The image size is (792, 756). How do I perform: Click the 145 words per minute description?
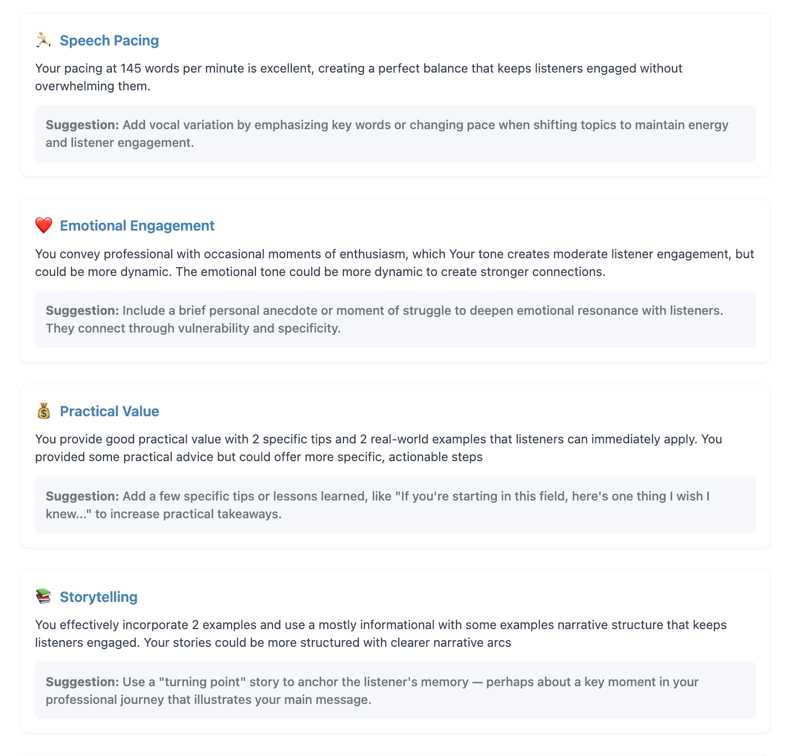pyautogui.click(x=359, y=77)
